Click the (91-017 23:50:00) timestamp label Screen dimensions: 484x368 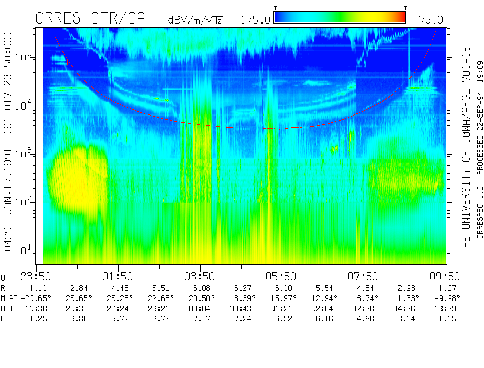point(8,82)
